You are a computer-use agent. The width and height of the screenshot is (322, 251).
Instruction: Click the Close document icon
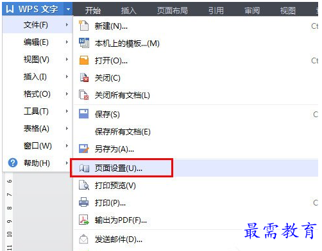coord(84,77)
